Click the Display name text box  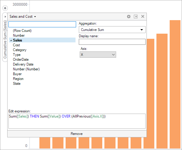(x=112, y=42)
